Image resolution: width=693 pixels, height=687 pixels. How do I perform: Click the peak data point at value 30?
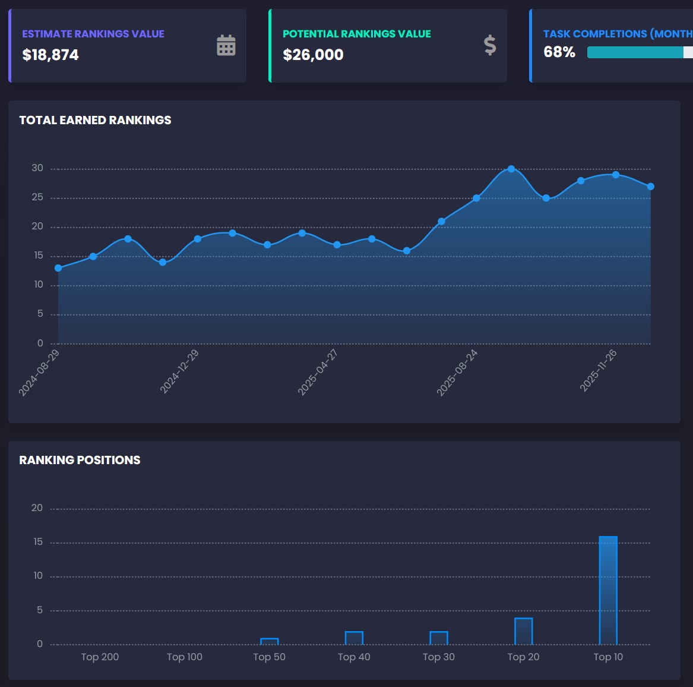(511, 169)
